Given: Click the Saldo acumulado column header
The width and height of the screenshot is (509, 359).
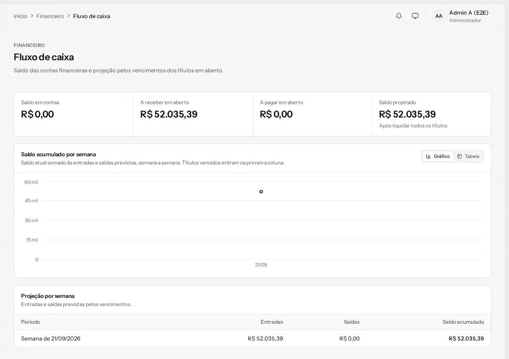Looking at the screenshot, I should click(463, 322).
